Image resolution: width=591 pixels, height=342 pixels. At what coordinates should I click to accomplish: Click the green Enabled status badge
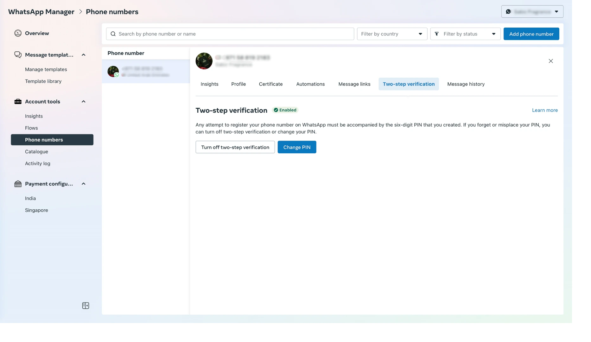285,110
